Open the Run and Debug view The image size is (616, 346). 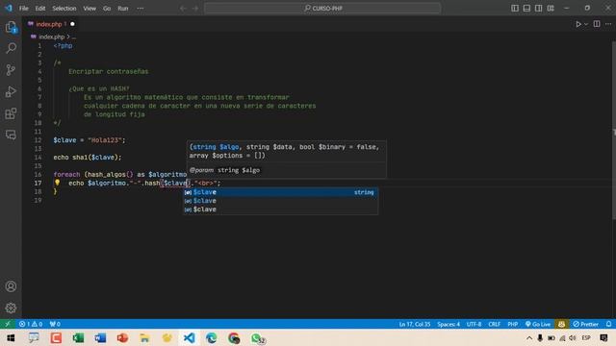[11, 92]
